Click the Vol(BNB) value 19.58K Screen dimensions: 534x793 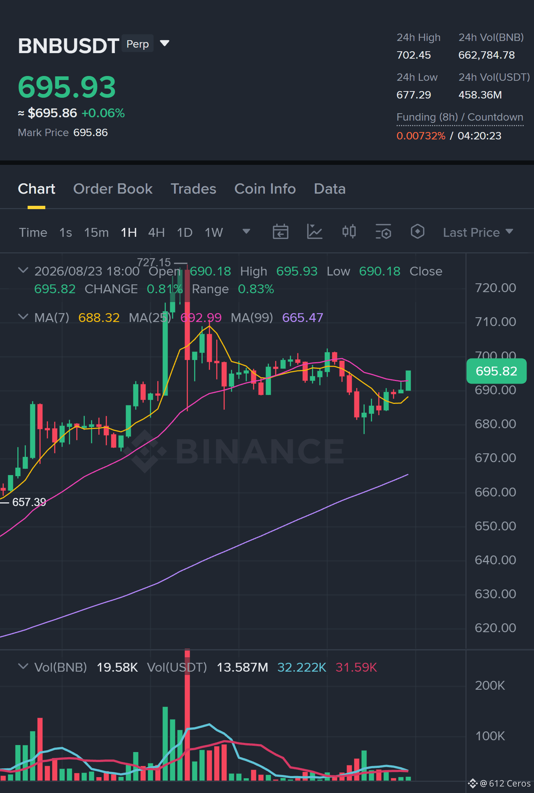(117, 667)
